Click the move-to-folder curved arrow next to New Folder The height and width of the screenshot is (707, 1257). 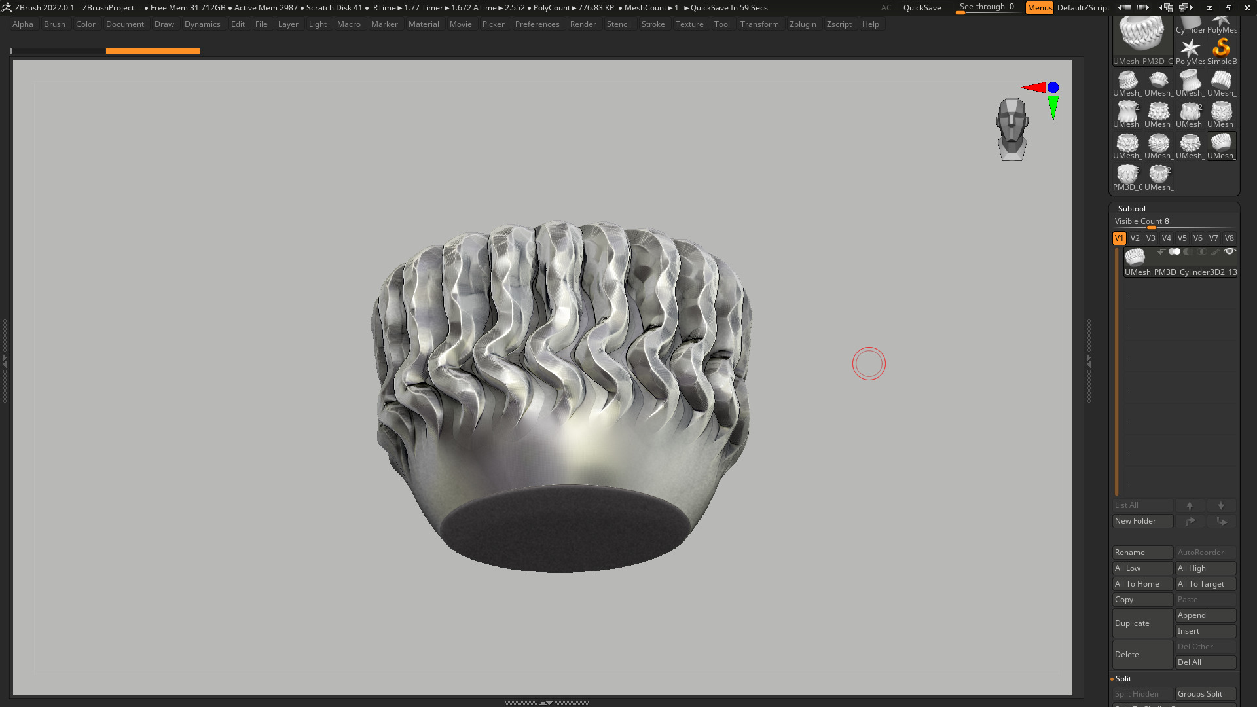(1190, 521)
